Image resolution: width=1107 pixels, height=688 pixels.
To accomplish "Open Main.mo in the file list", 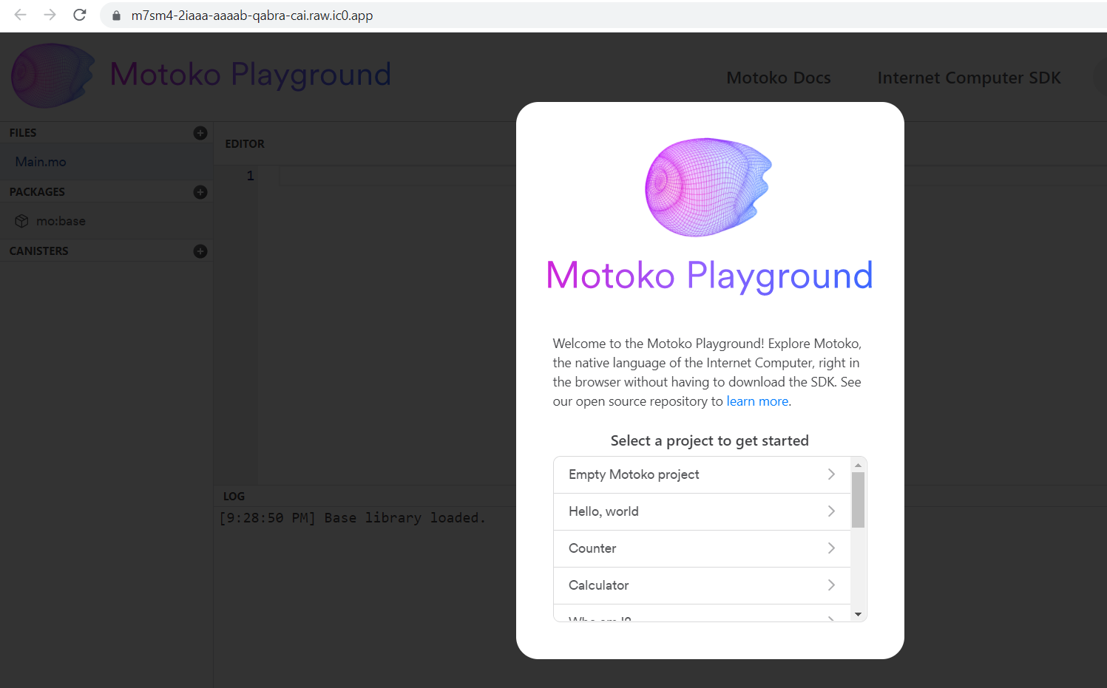I will click(x=106, y=162).
